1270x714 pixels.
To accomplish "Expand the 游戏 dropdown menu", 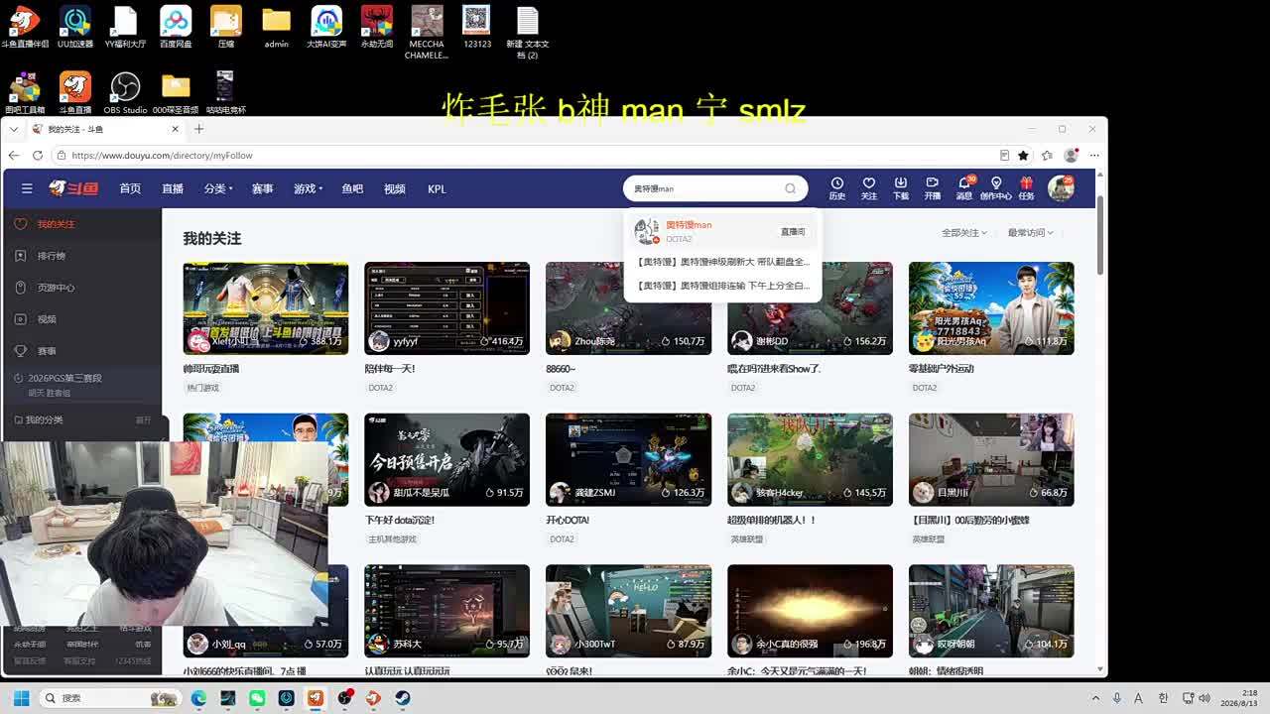I will 308,188.
